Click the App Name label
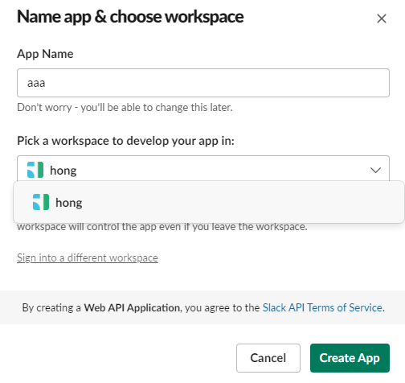Viewport: 405px width, 383px height. point(45,54)
